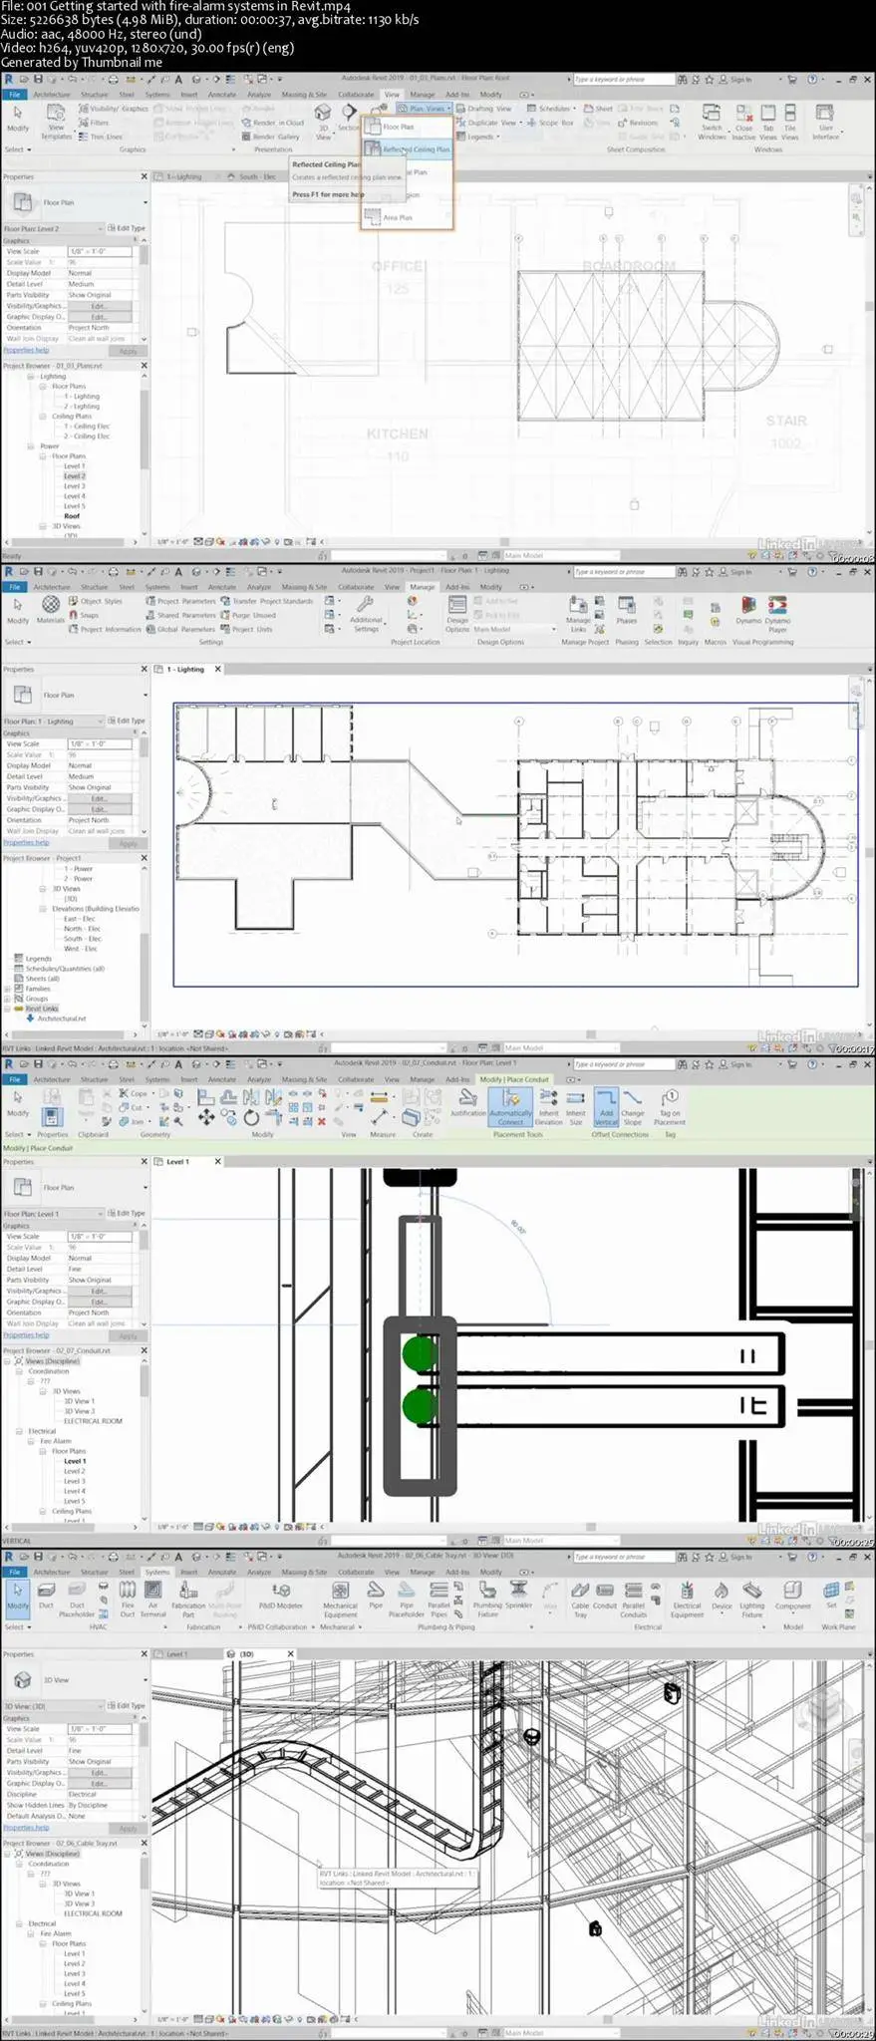This screenshot has height=2041, width=876.
Task: Select Electrical Equipment in the Cable Tray window ribbon
Action: tap(687, 1598)
